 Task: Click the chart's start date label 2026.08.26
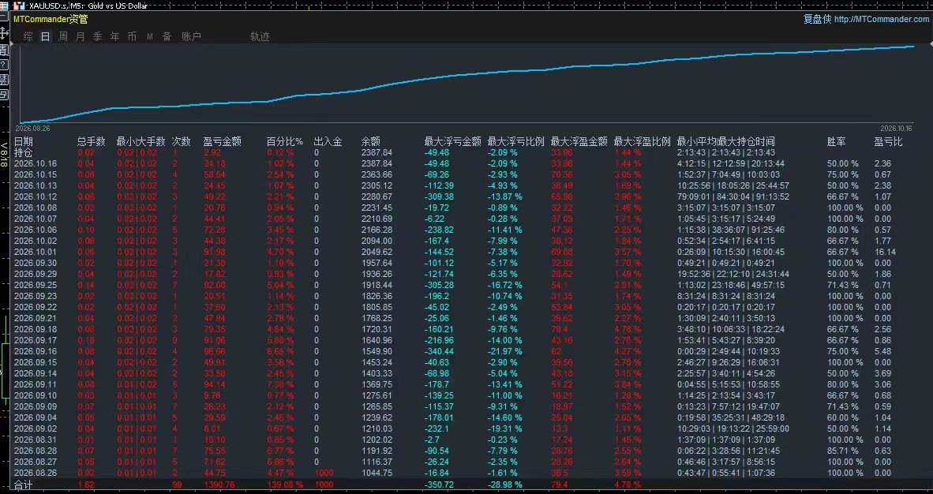(32, 128)
